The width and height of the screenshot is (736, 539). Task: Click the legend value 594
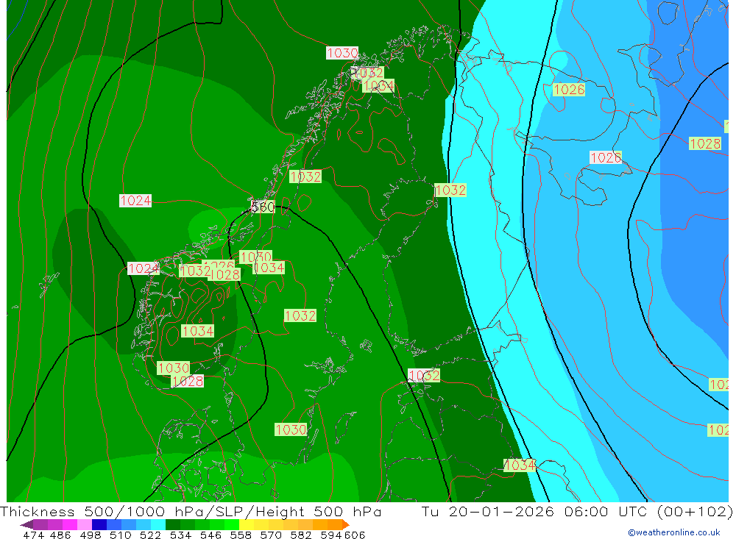click(331, 535)
